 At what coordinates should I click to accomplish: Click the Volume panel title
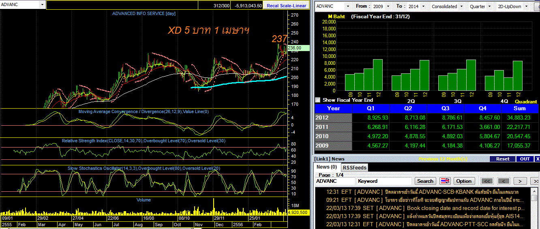[x=144, y=200]
